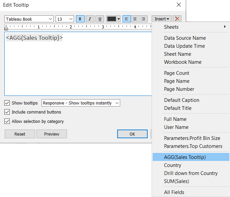Open Responsive tooltip behavior dropdown

(x=81, y=103)
